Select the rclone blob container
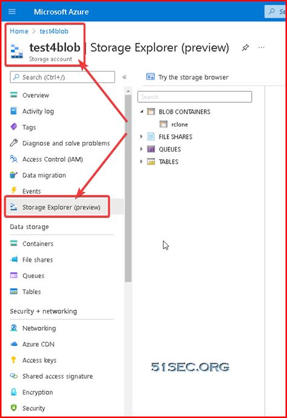Image resolution: width=287 pixels, height=418 pixels. click(x=180, y=125)
